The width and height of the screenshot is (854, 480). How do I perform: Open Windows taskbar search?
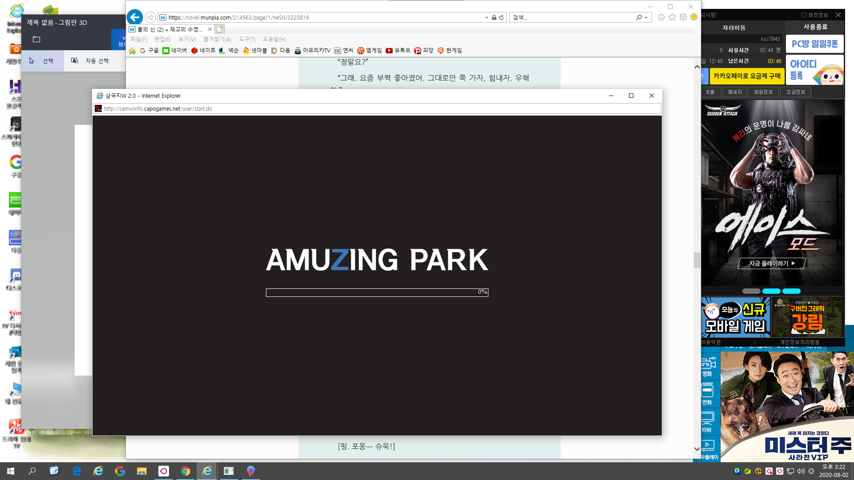32,471
